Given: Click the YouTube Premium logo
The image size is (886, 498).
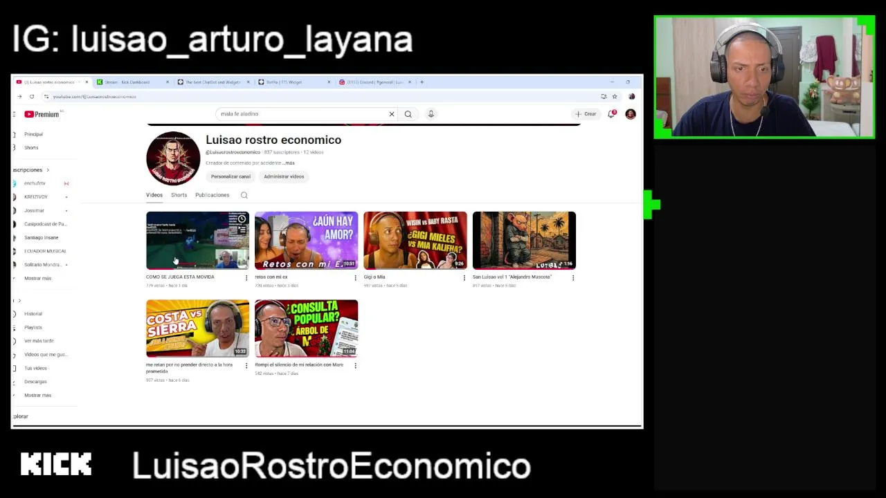Looking at the screenshot, I should (x=43, y=114).
